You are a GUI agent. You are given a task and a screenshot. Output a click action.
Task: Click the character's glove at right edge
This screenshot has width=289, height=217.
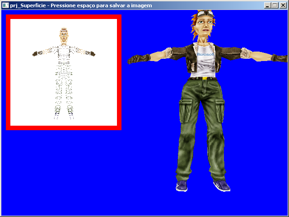tap(280, 58)
